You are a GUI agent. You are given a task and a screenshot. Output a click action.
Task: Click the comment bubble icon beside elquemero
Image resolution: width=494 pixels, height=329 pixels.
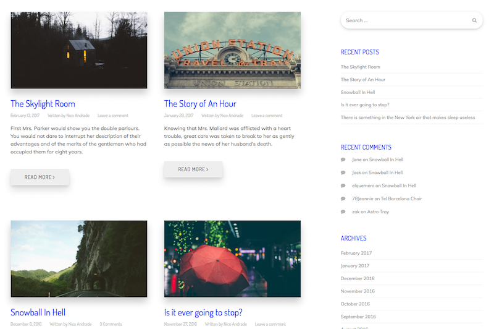(x=343, y=186)
